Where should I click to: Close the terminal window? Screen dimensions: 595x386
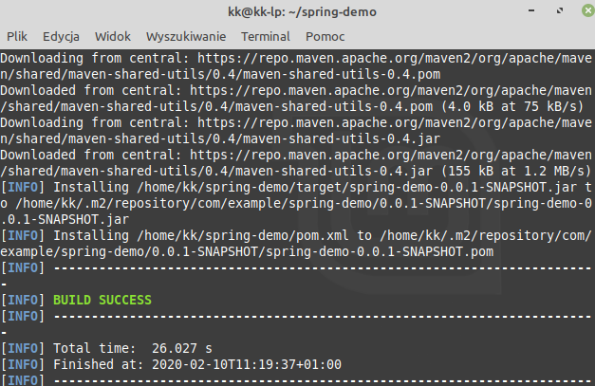pos(588,10)
